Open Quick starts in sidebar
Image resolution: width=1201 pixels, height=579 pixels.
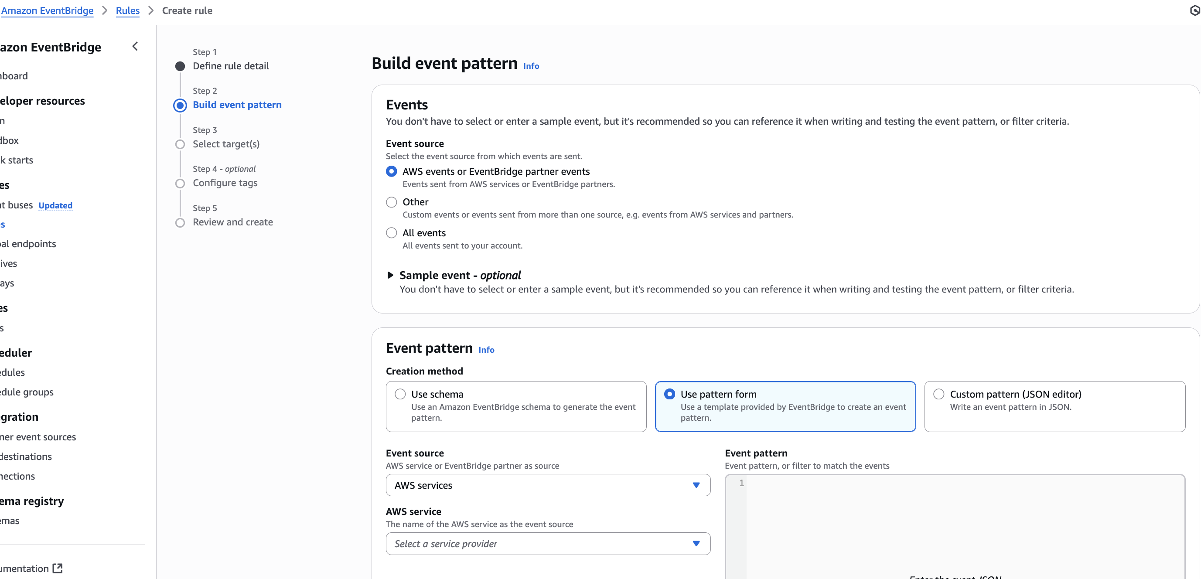[16, 160]
